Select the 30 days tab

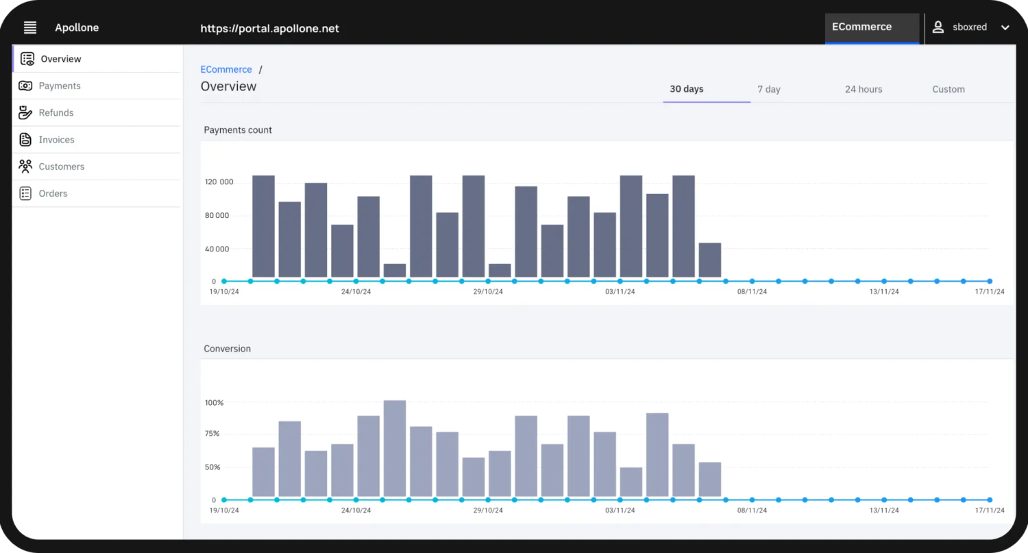coord(686,89)
